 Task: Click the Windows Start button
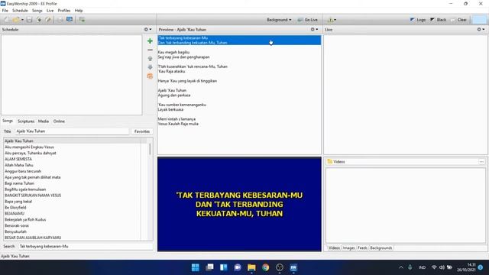pyautogui.click(x=196, y=267)
